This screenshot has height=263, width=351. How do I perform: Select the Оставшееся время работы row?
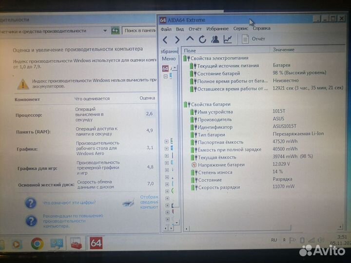click(229, 89)
